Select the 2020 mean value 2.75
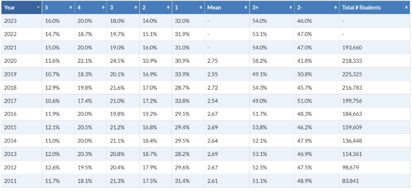Image resolution: width=412 pixels, height=191 pixels. point(212,61)
